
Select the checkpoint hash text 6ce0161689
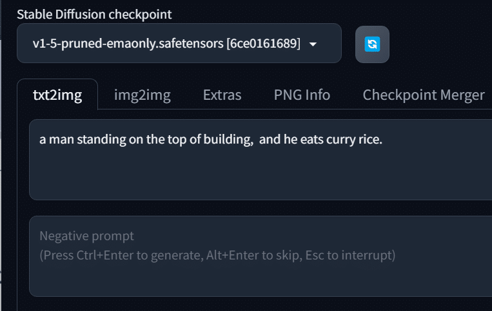coord(264,43)
